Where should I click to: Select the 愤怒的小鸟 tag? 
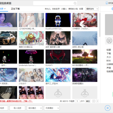73,9
